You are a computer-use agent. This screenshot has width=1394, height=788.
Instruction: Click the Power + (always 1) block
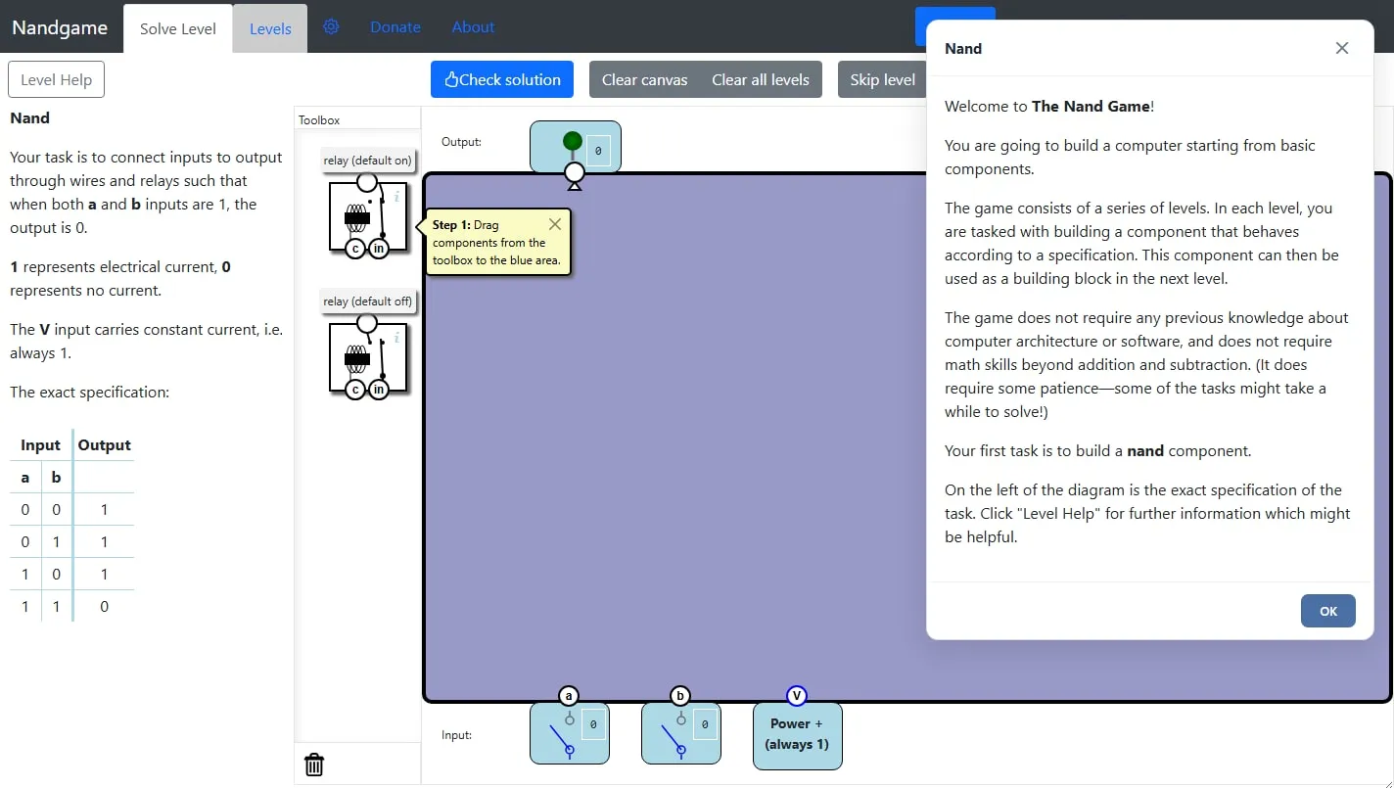pyautogui.click(x=797, y=735)
